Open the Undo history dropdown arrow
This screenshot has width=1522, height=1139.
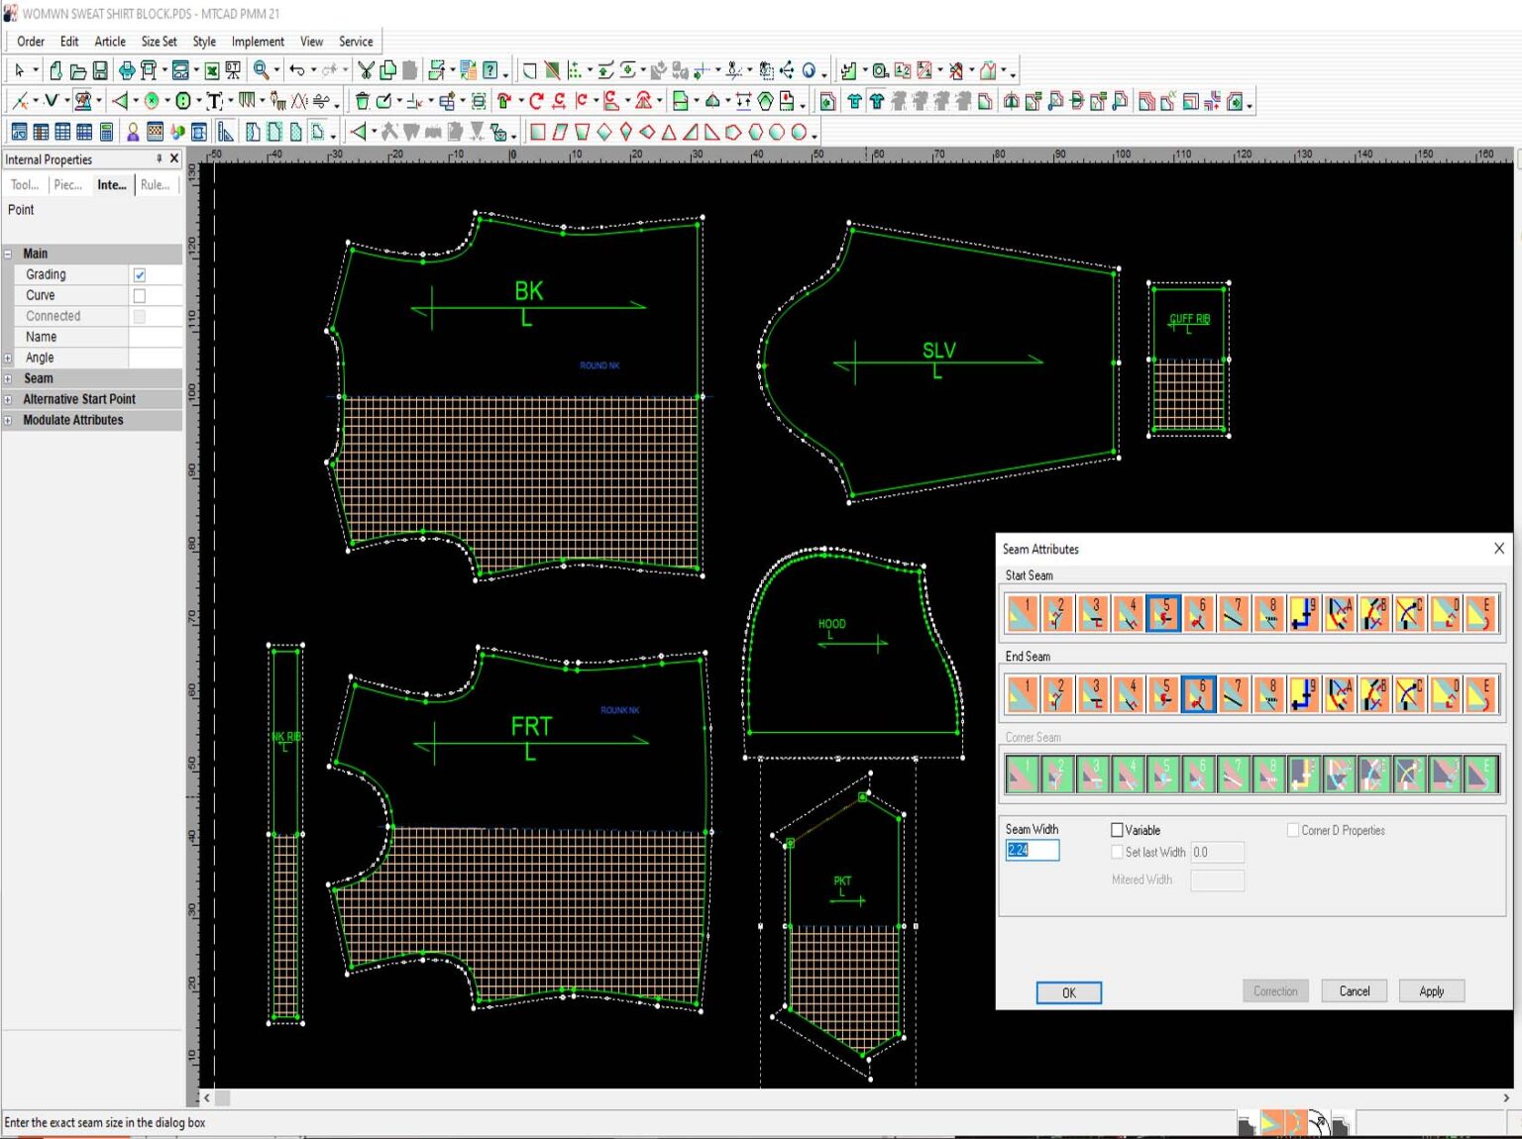pos(313,70)
